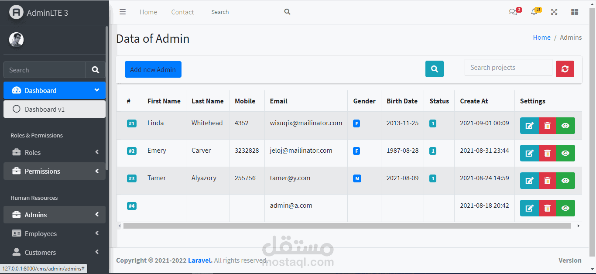Open Home in top navbar
Screen dimensions: 596x274
(x=148, y=12)
